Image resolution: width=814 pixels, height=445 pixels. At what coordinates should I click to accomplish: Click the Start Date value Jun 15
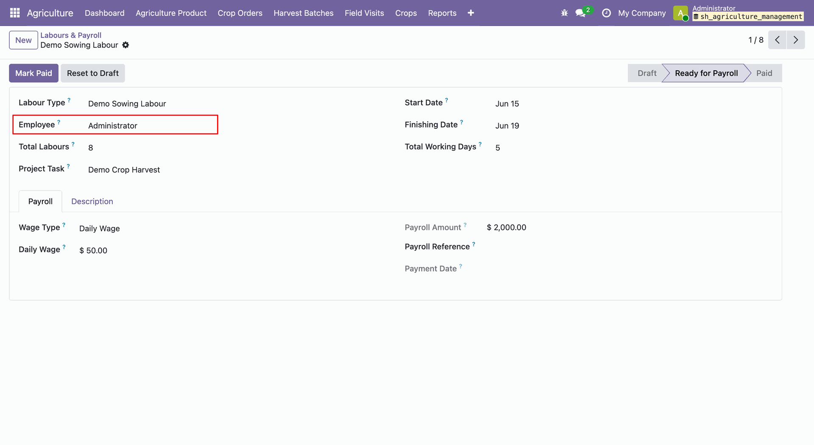tap(507, 104)
